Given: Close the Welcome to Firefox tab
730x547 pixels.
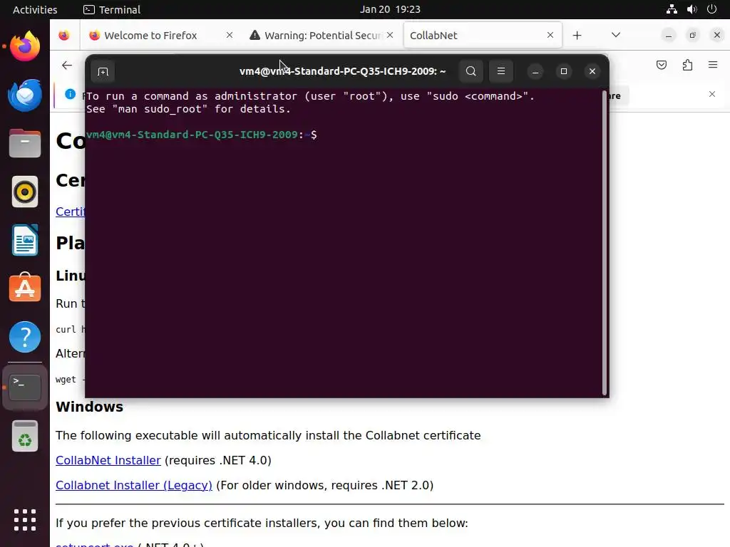Looking at the screenshot, I should (x=229, y=36).
